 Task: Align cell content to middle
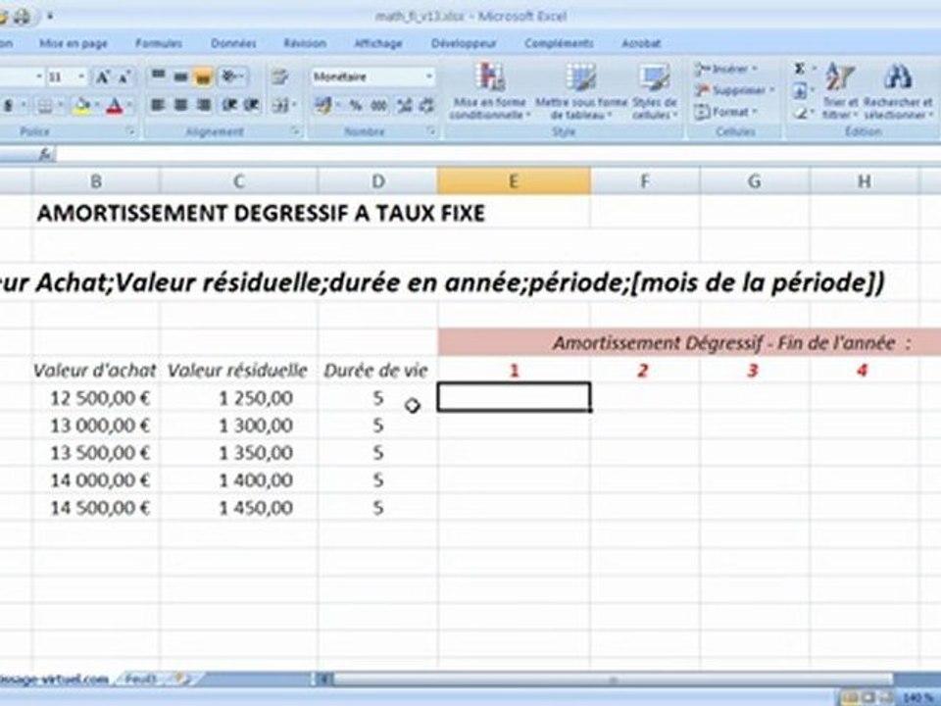(180, 76)
